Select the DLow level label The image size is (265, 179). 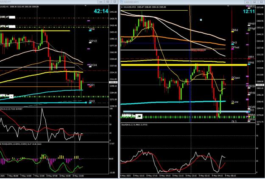click(235, 102)
